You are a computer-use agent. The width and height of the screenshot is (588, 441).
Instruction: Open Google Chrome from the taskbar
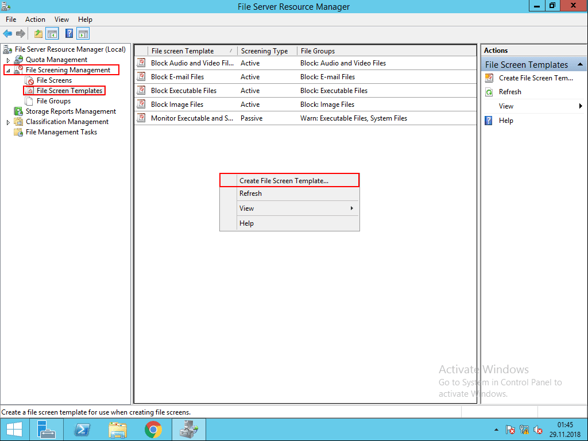point(153,429)
